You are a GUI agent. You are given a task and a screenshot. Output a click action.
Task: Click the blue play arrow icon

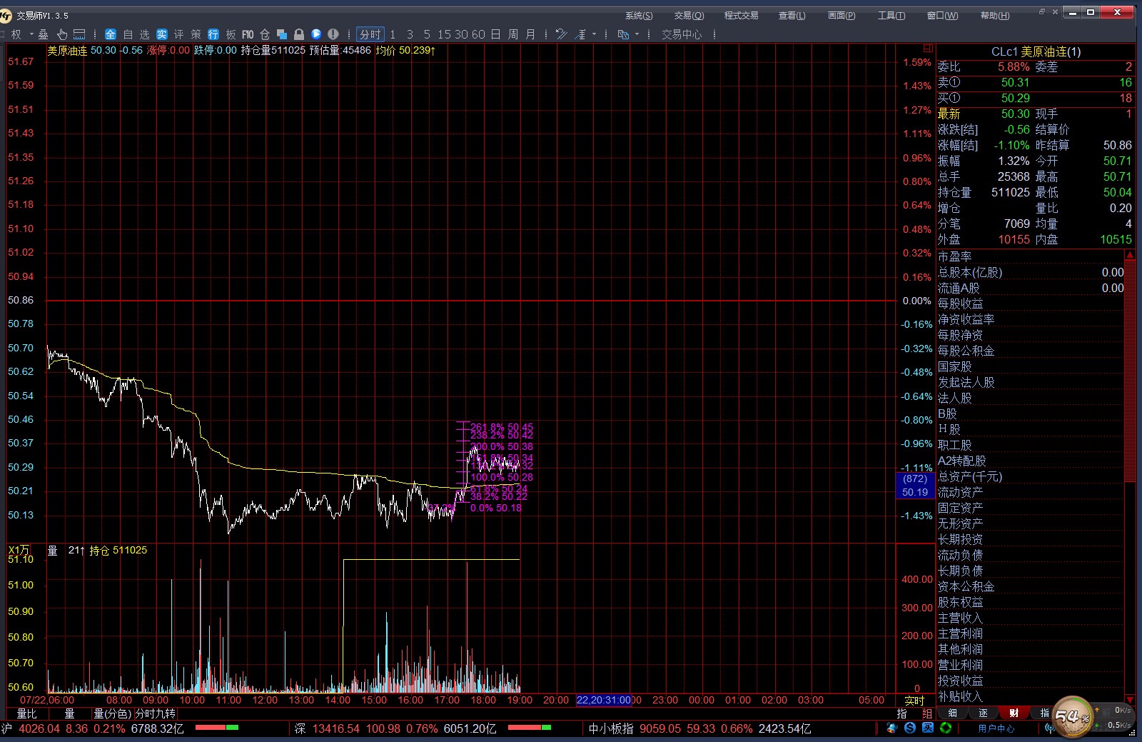pyautogui.click(x=316, y=34)
